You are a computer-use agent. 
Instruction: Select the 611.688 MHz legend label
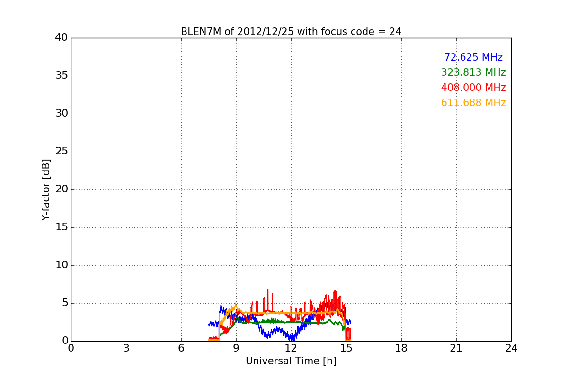tap(473, 103)
